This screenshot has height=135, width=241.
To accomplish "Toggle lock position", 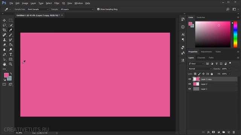I will click(x=203, y=74).
